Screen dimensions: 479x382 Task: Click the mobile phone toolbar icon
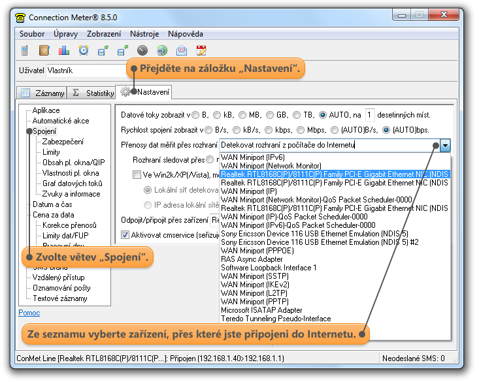pos(25,50)
